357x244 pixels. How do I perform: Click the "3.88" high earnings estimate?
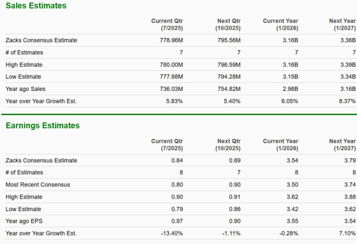pyautogui.click(x=350, y=197)
